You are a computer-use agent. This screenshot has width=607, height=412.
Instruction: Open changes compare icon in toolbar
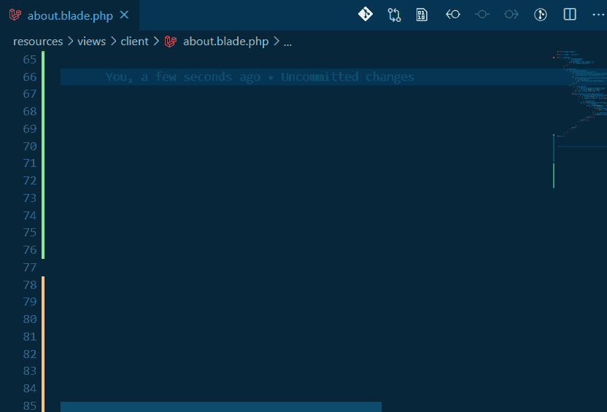(394, 15)
